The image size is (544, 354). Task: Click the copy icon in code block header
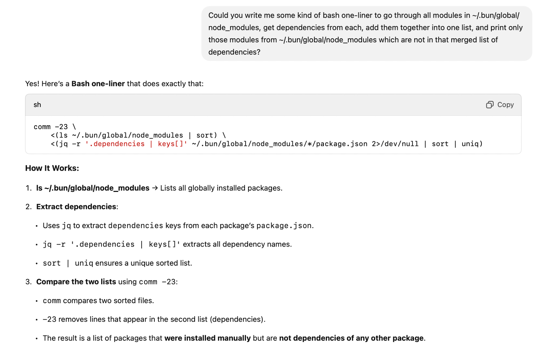click(x=489, y=105)
